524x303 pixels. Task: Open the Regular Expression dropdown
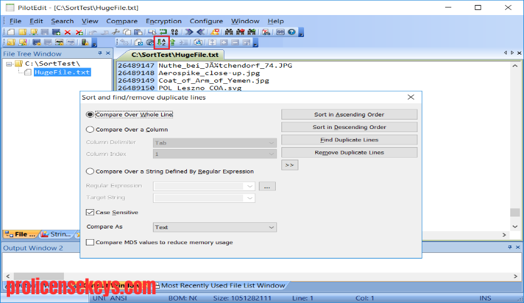[249, 186]
